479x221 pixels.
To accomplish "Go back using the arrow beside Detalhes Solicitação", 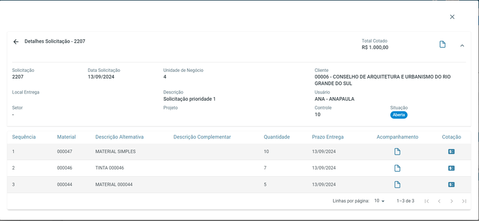I will coord(16,42).
